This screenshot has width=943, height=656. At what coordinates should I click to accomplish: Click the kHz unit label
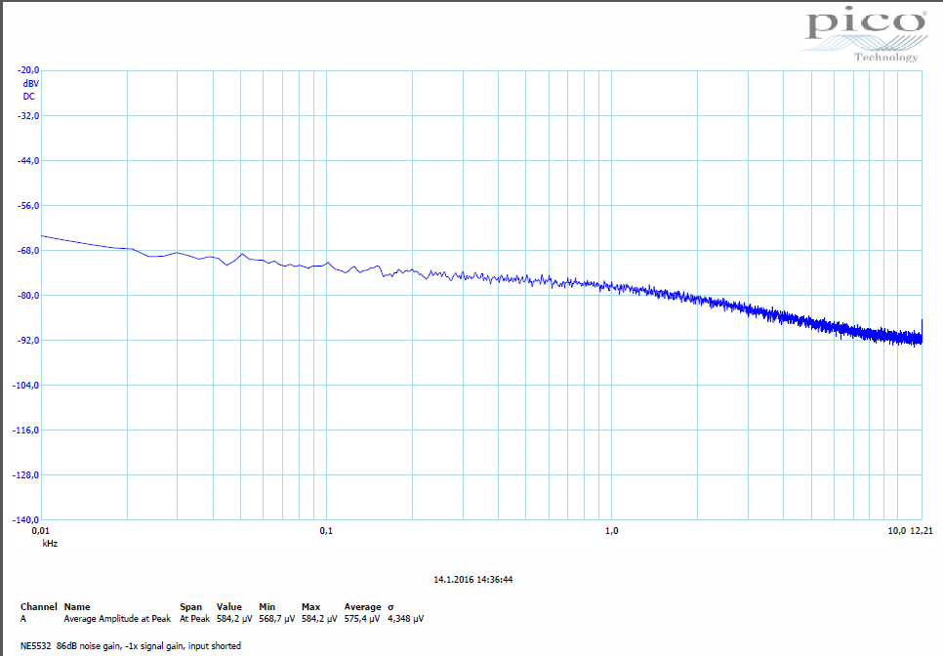tap(50, 543)
